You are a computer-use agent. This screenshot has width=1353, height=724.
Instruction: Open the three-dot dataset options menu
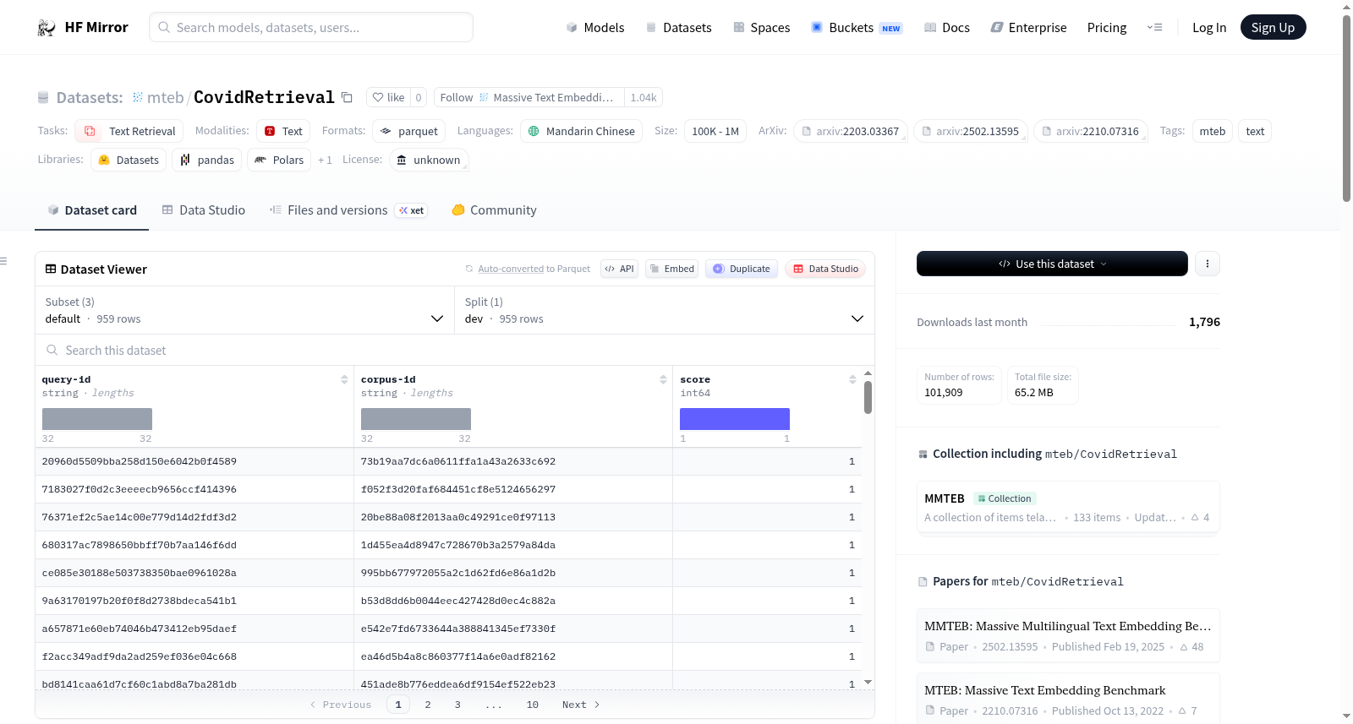(x=1208, y=264)
